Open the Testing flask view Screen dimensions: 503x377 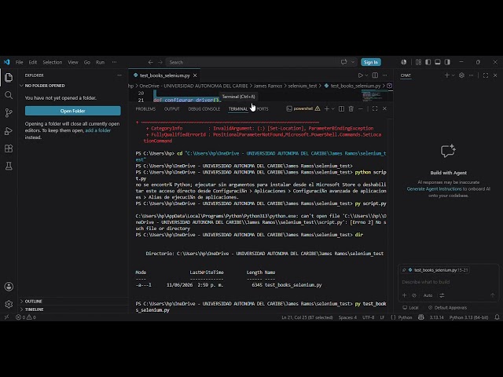coord(9,166)
